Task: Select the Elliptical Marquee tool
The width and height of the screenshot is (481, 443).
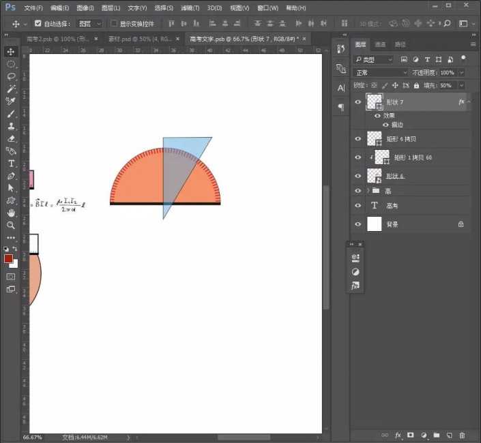Action: click(11, 64)
